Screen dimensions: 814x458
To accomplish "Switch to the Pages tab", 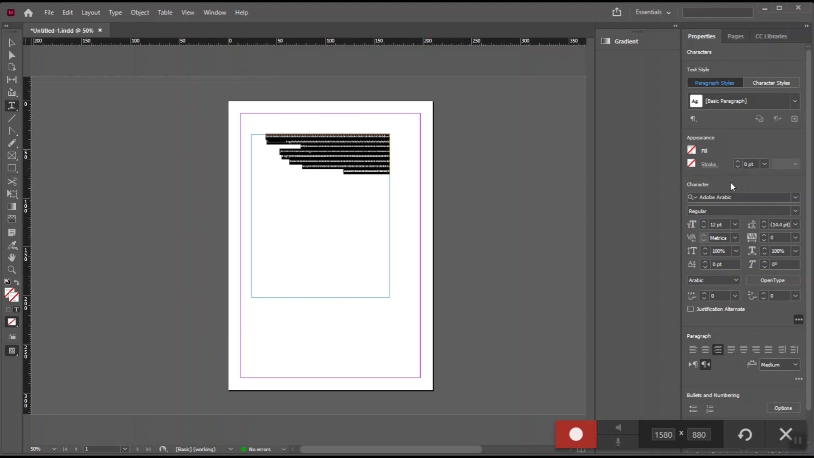I will [735, 36].
